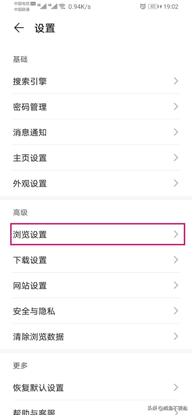Expand the 安全与隐私 chevron arrow
Image resolution: width=192 pixels, height=415 pixels.
pos(175,311)
